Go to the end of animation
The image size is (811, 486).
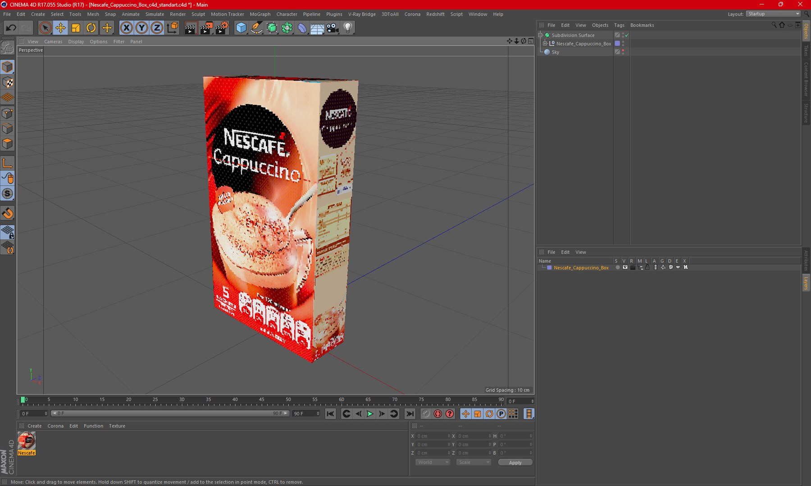[x=410, y=414]
